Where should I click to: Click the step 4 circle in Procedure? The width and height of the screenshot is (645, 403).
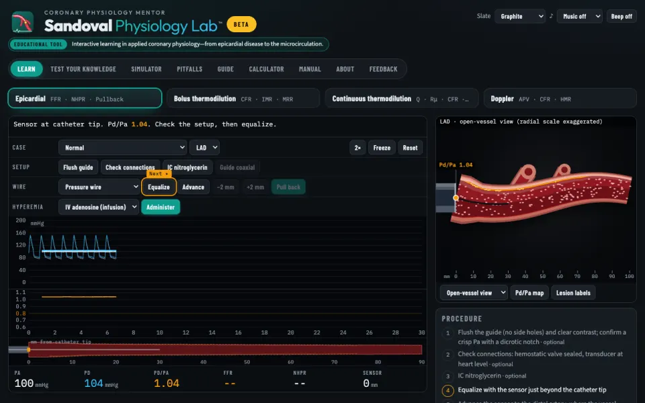[x=448, y=390]
